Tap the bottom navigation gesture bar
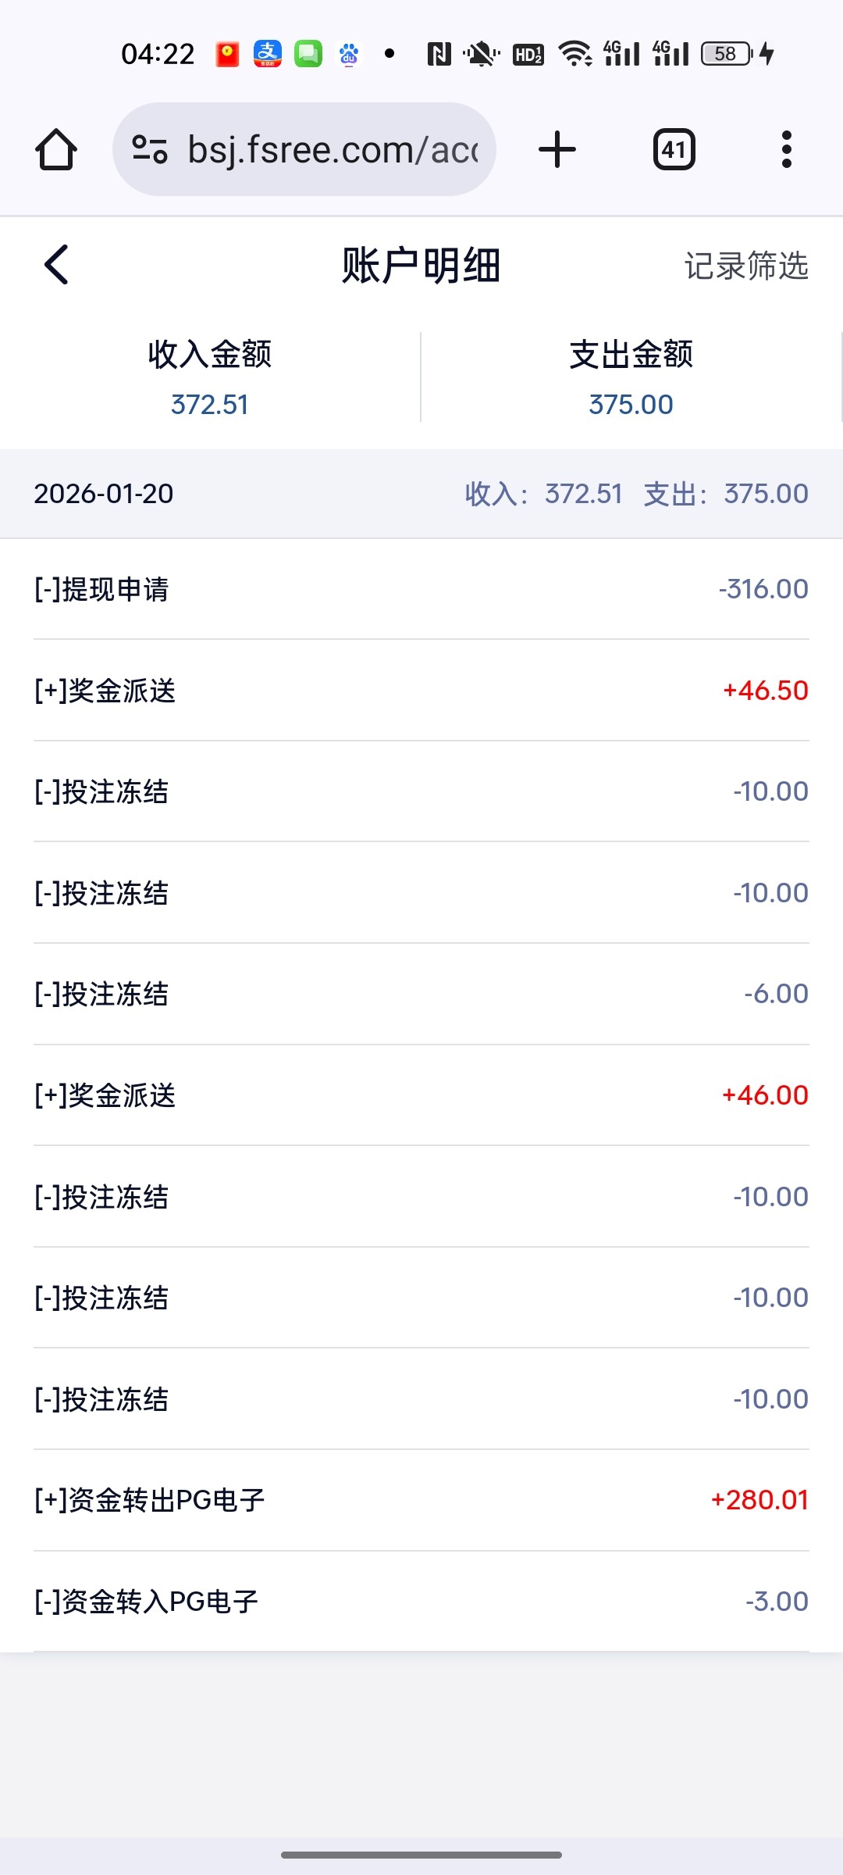This screenshot has width=843, height=1875. point(421,1855)
